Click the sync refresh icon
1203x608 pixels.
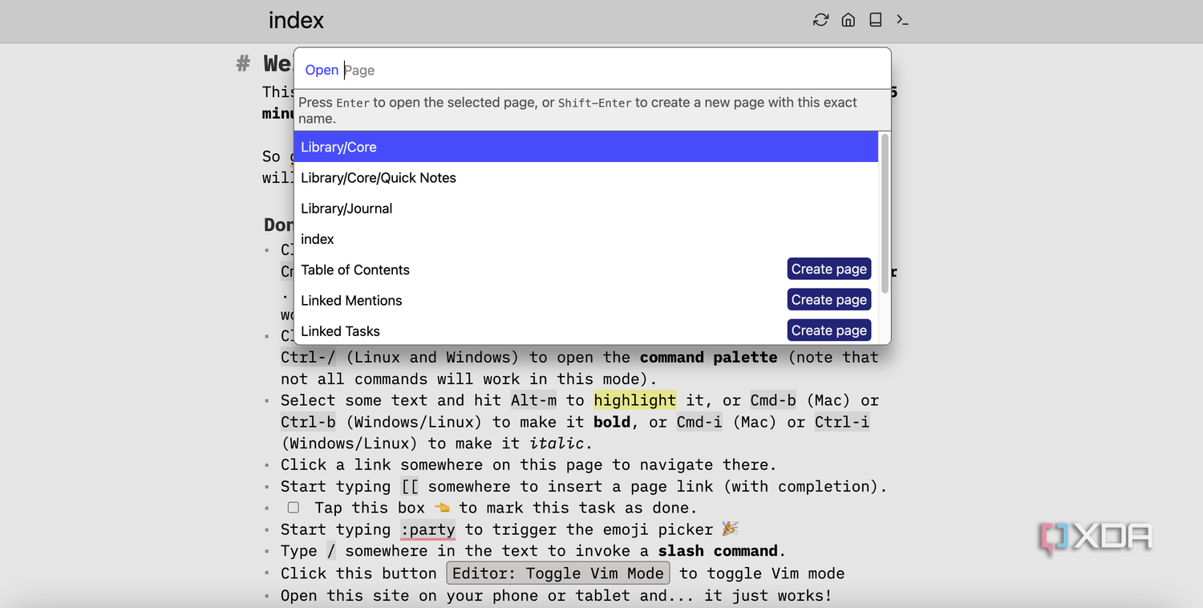pyautogui.click(x=820, y=20)
